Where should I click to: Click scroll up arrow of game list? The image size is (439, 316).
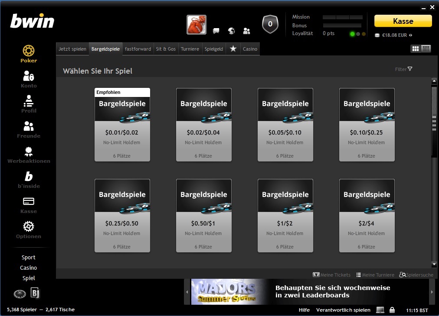pos(434,81)
